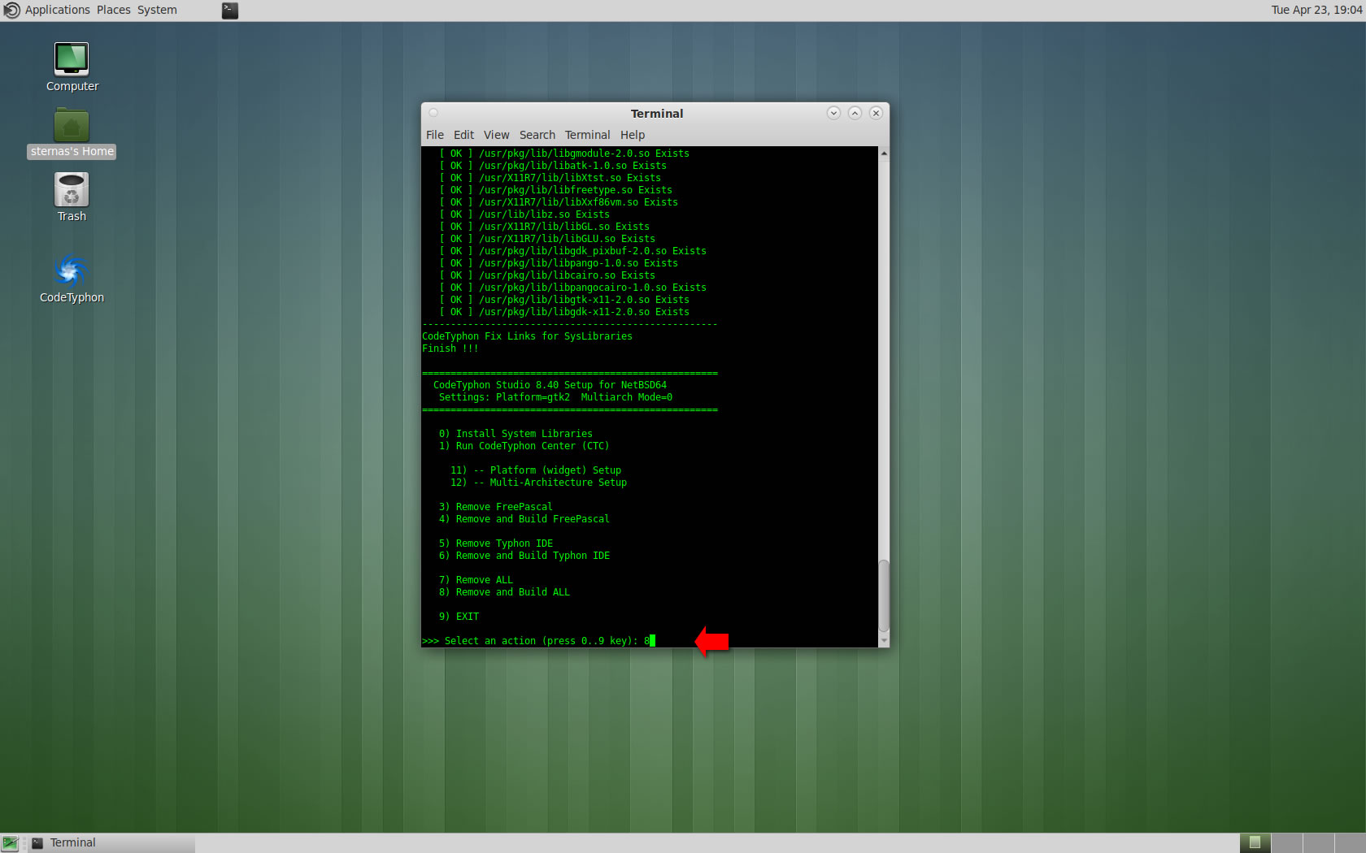Click the window menu button in the Terminal title bar
The height and width of the screenshot is (853, 1366).
click(x=433, y=113)
